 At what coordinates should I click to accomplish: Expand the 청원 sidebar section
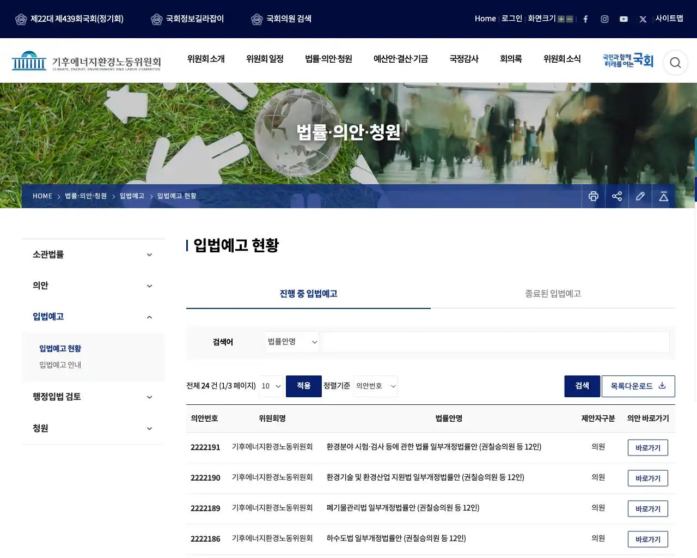point(93,428)
